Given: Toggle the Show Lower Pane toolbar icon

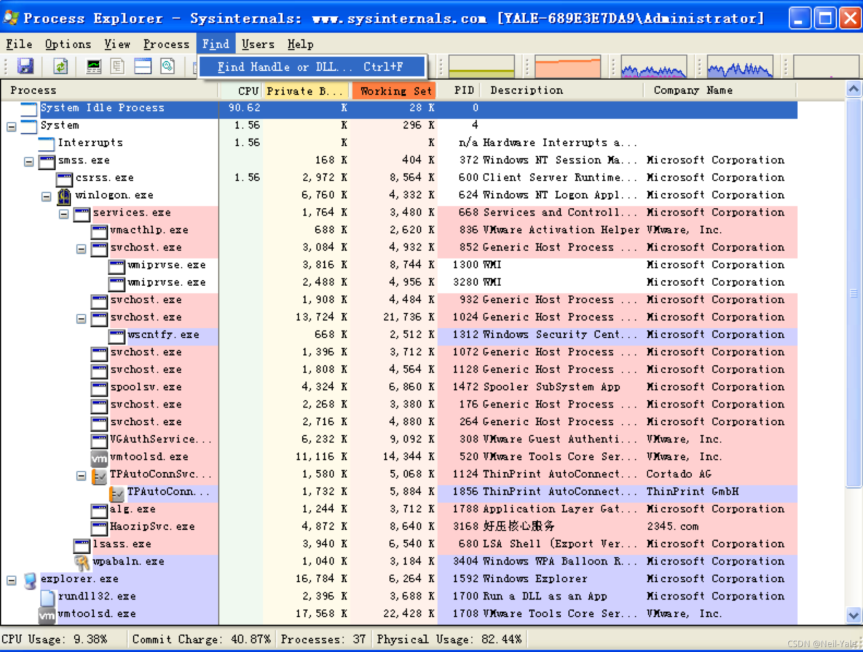Looking at the screenshot, I should [x=143, y=66].
